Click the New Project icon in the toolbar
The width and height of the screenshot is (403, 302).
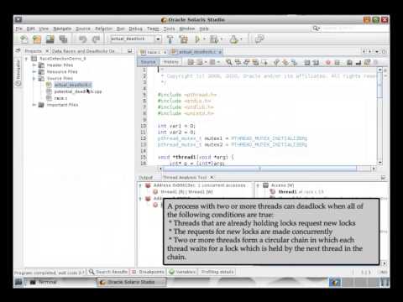click(37, 39)
